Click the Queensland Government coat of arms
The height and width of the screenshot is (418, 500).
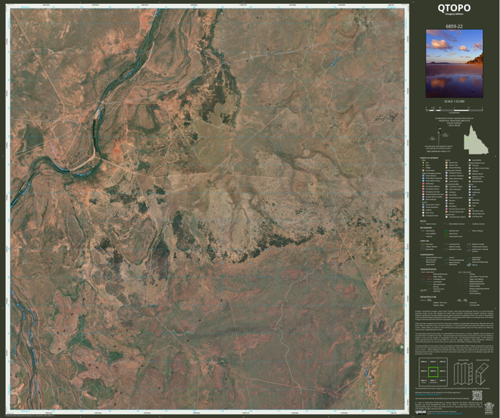pos(488,408)
